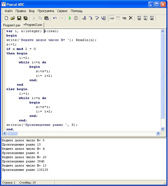
Task: Open the Программа menu
Action: pyautogui.click(x=46, y=11)
